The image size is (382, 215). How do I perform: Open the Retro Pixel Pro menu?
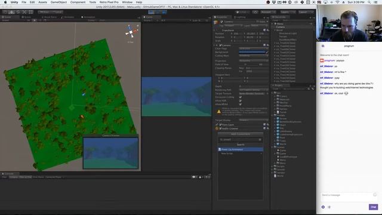click(x=109, y=2)
